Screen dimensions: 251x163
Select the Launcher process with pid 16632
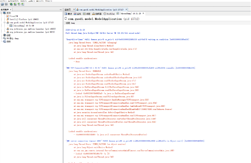(33, 29)
